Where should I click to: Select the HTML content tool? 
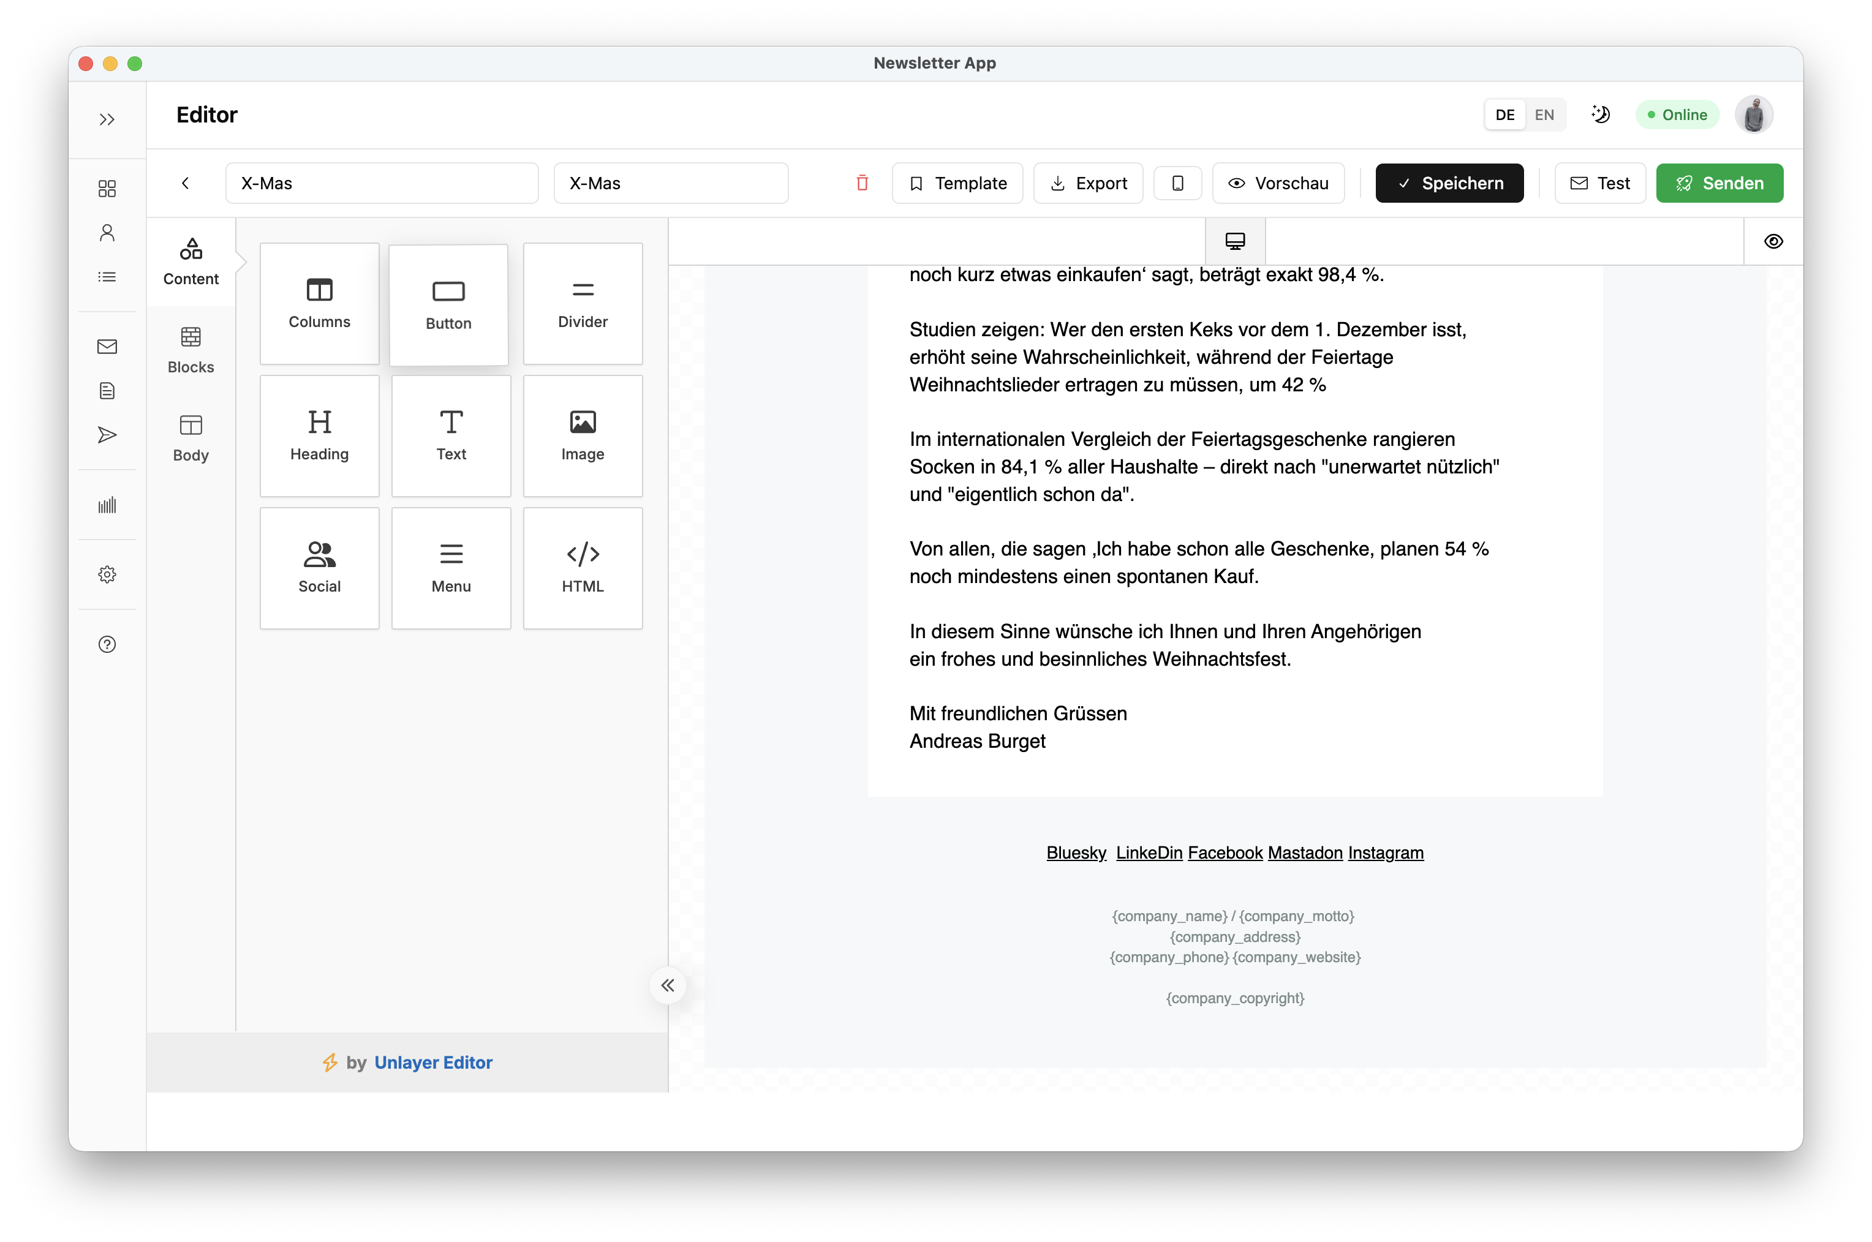point(583,567)
